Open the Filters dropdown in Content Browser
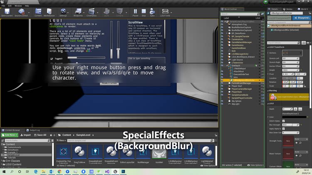Image resolution: width=312 pixels, height=175 pixels. [x=61, y=140]
